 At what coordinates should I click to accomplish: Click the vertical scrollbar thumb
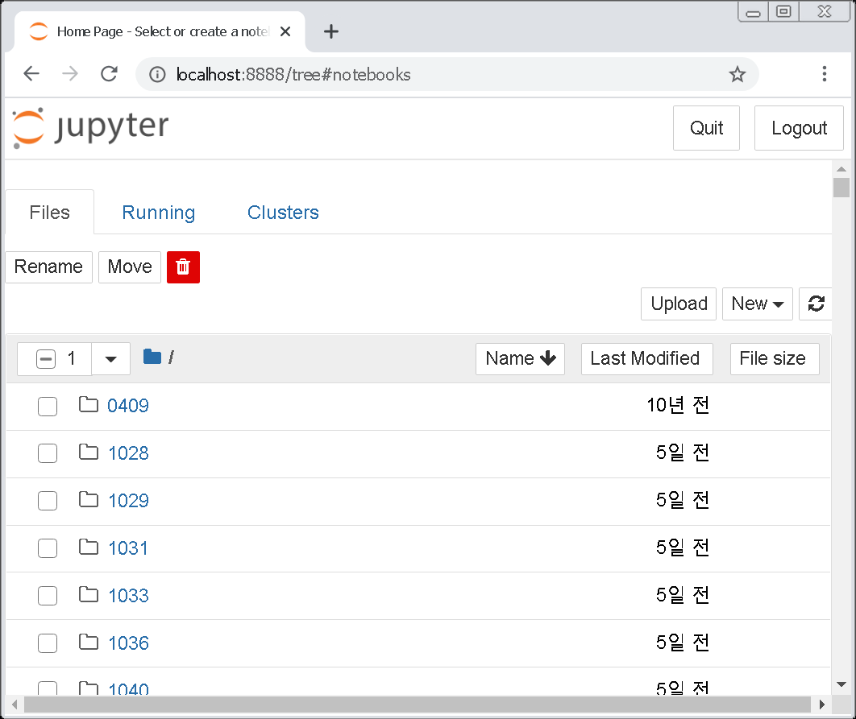[x=841, y=188]
